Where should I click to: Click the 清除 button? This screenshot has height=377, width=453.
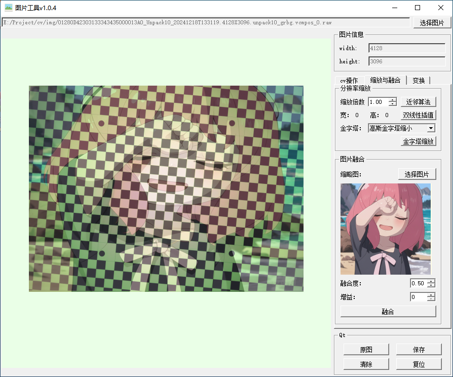point(366,364)
